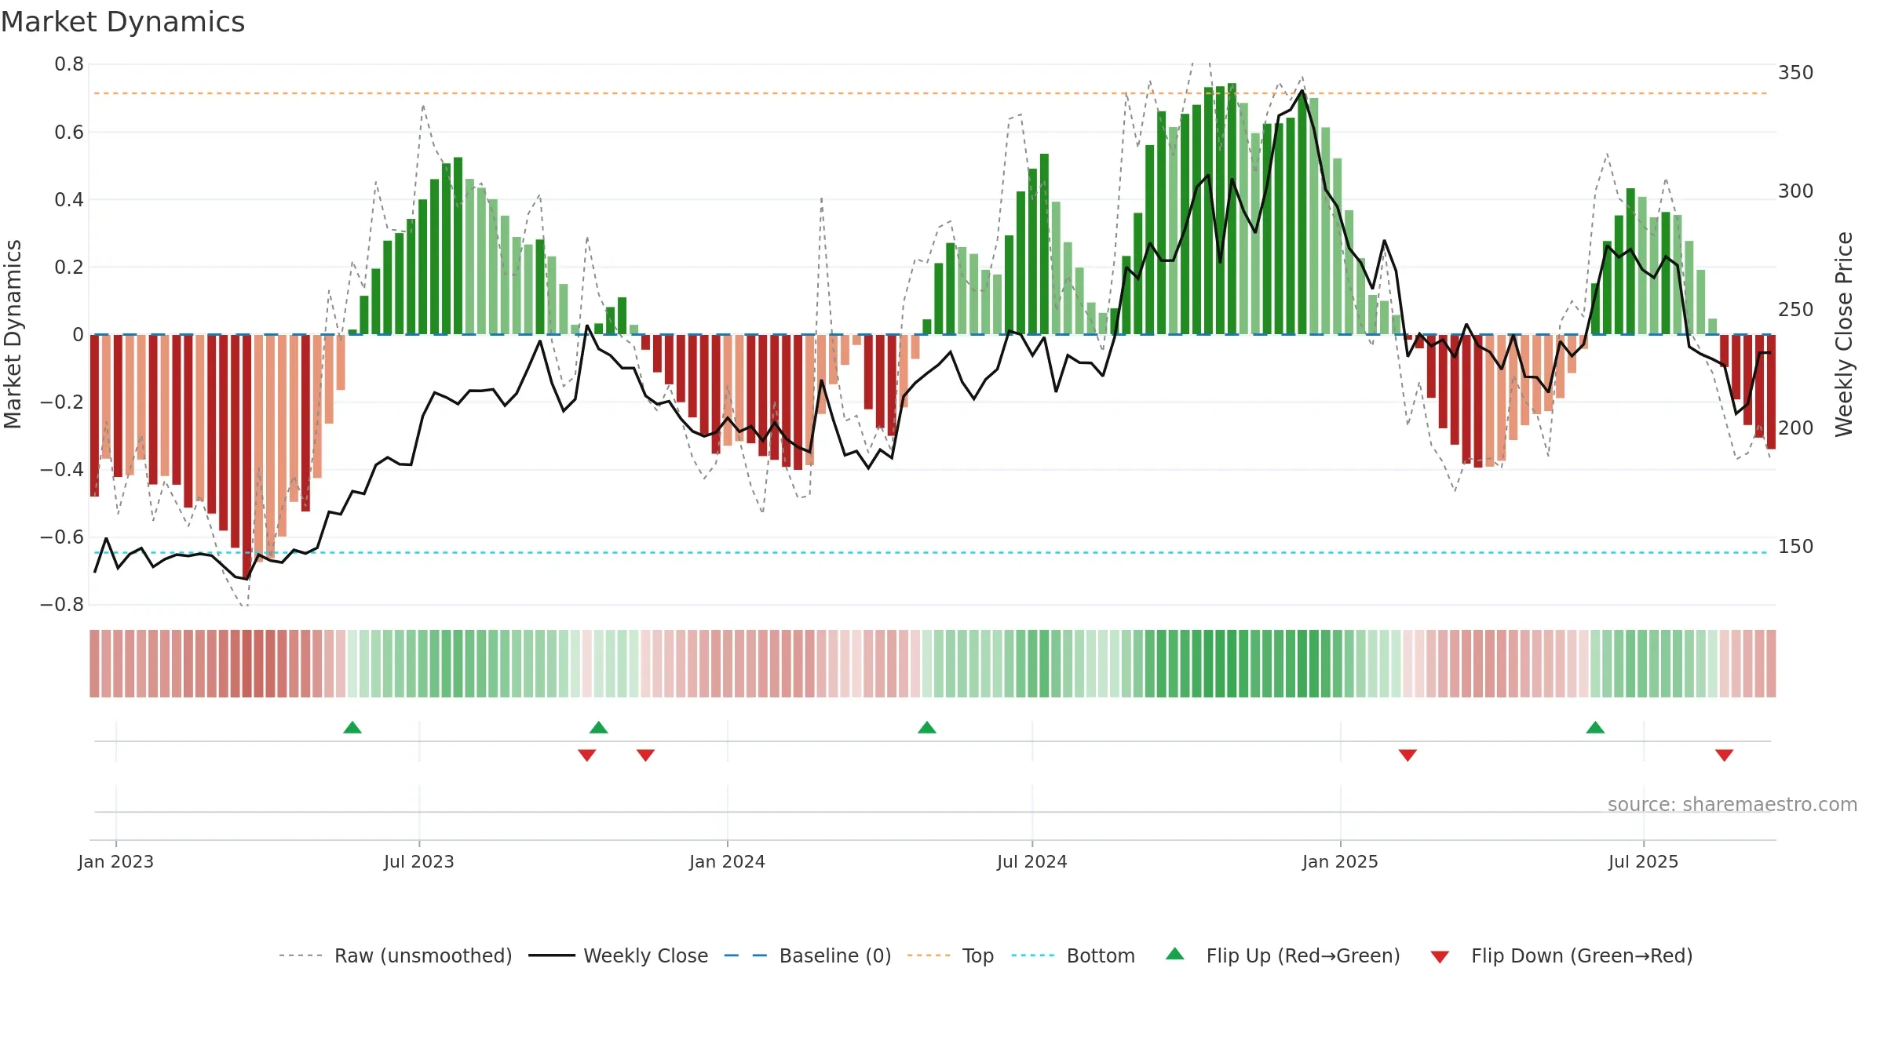Click the last red heat-strip cell at the far right
The image size is (1884, 1059).
coord(1771,664)
